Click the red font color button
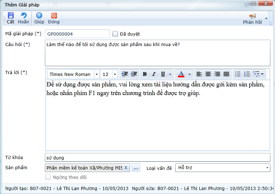The image size is (275, 194). pos(181,74)
